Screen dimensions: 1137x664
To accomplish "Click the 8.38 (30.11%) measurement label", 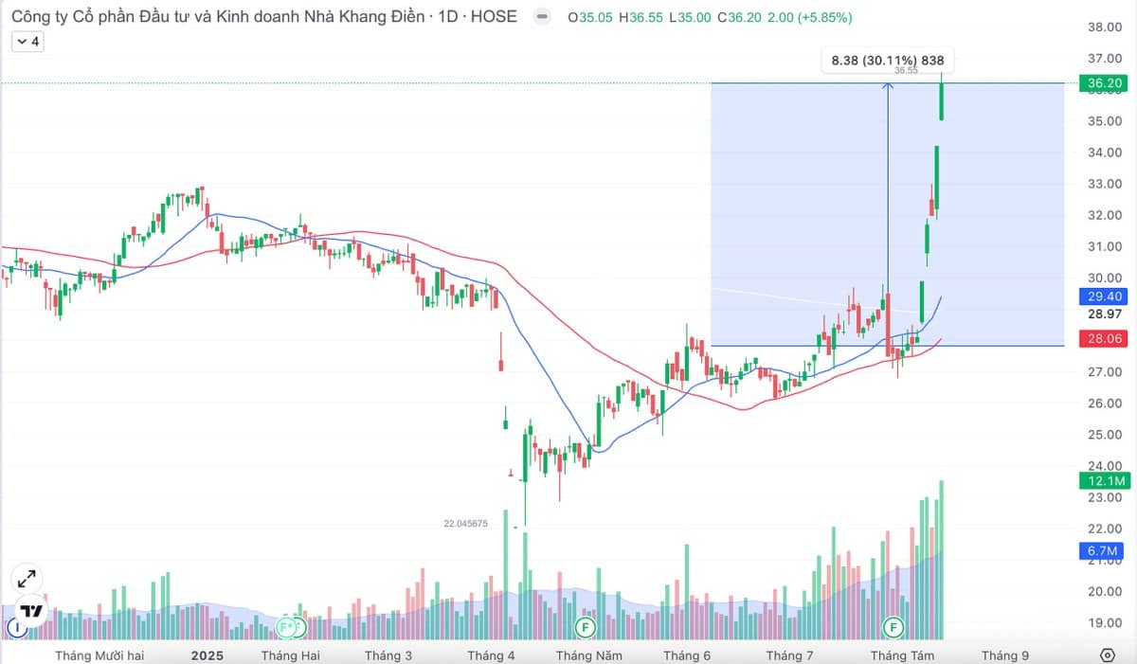I will (x=888, y=61).
